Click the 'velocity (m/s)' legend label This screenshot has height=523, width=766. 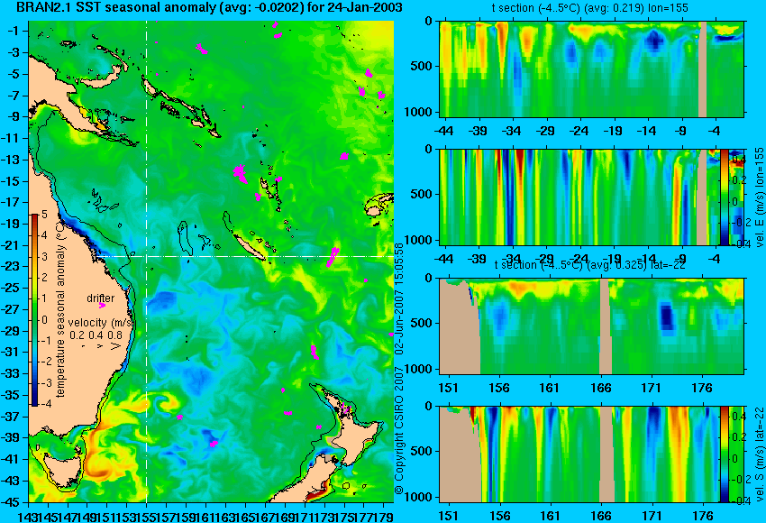101,323
